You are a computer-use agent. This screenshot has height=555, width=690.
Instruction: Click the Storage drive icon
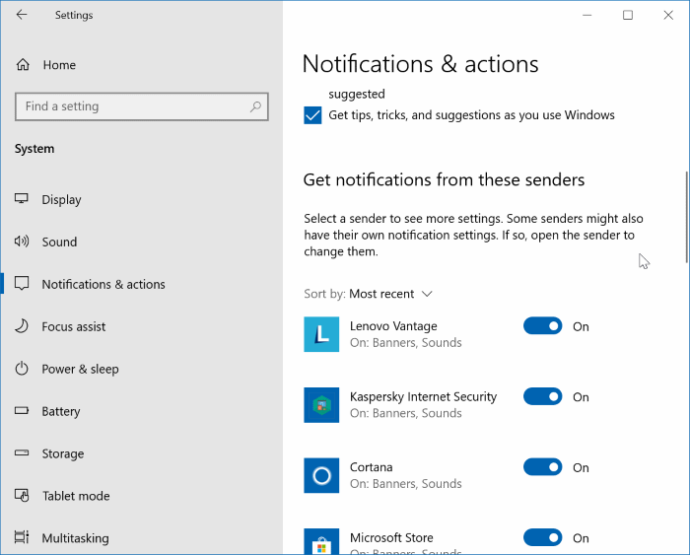22,452
